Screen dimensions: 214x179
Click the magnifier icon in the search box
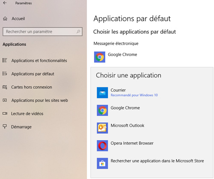pos(78,32)
